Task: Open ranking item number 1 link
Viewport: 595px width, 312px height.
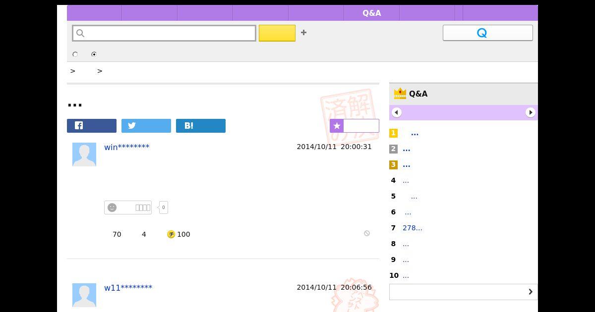Action: (x=415, y=133)
